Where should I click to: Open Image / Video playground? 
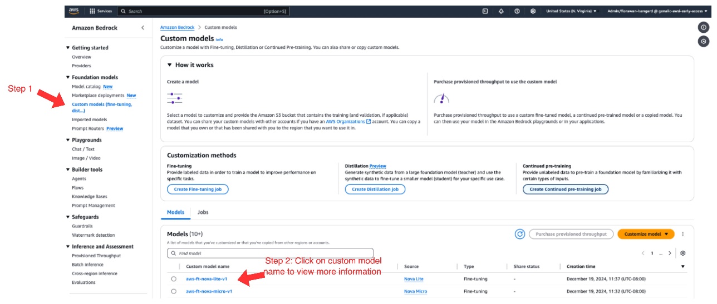pyautogui.click(x=86, y=158)
